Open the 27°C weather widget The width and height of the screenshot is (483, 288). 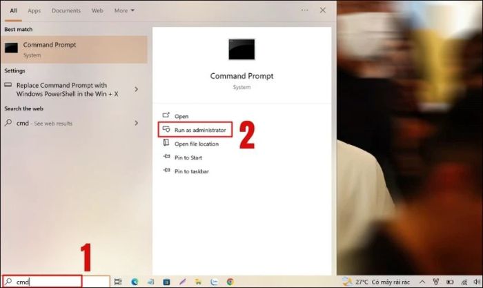377,282
